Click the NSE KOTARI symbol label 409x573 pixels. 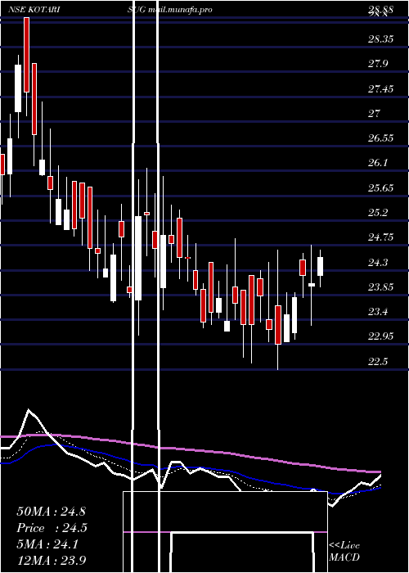[34, 10]
